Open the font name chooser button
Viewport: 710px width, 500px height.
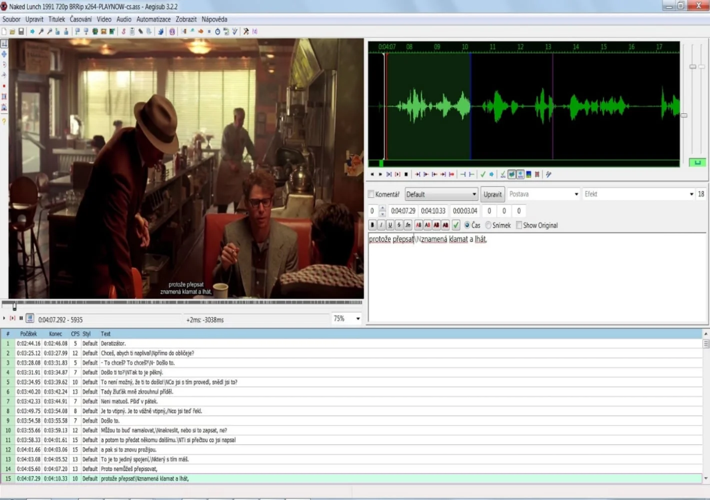click(x=408, y=225)
